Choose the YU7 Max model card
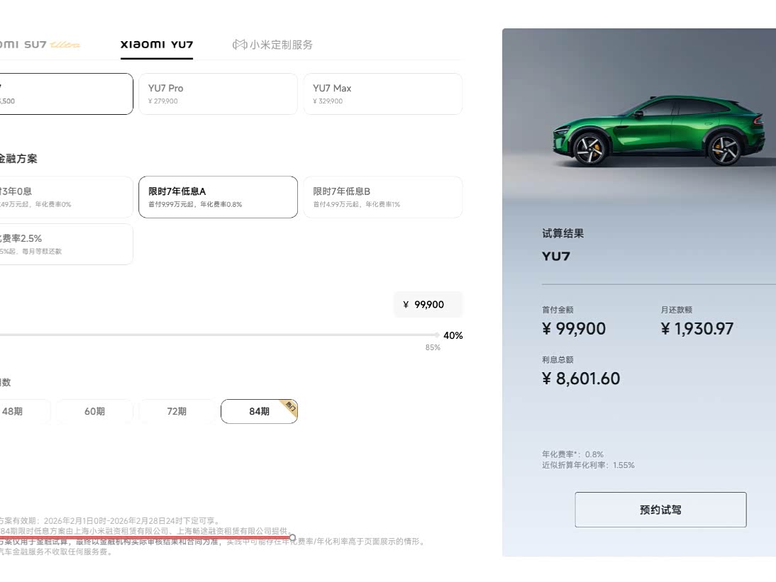 382,94
